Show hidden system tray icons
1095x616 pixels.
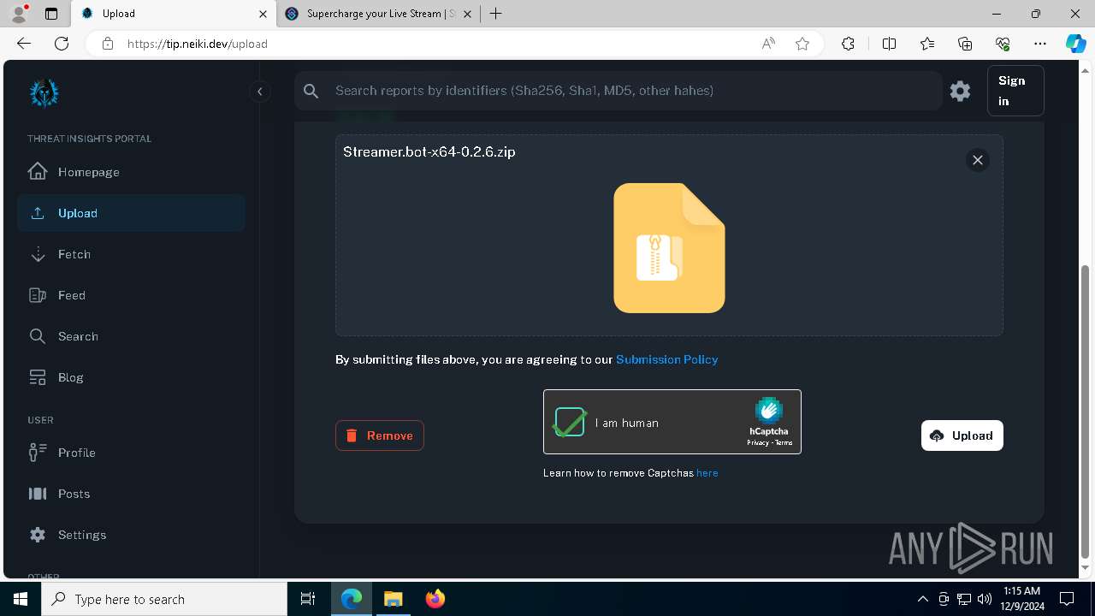click(x=922, y=599)
